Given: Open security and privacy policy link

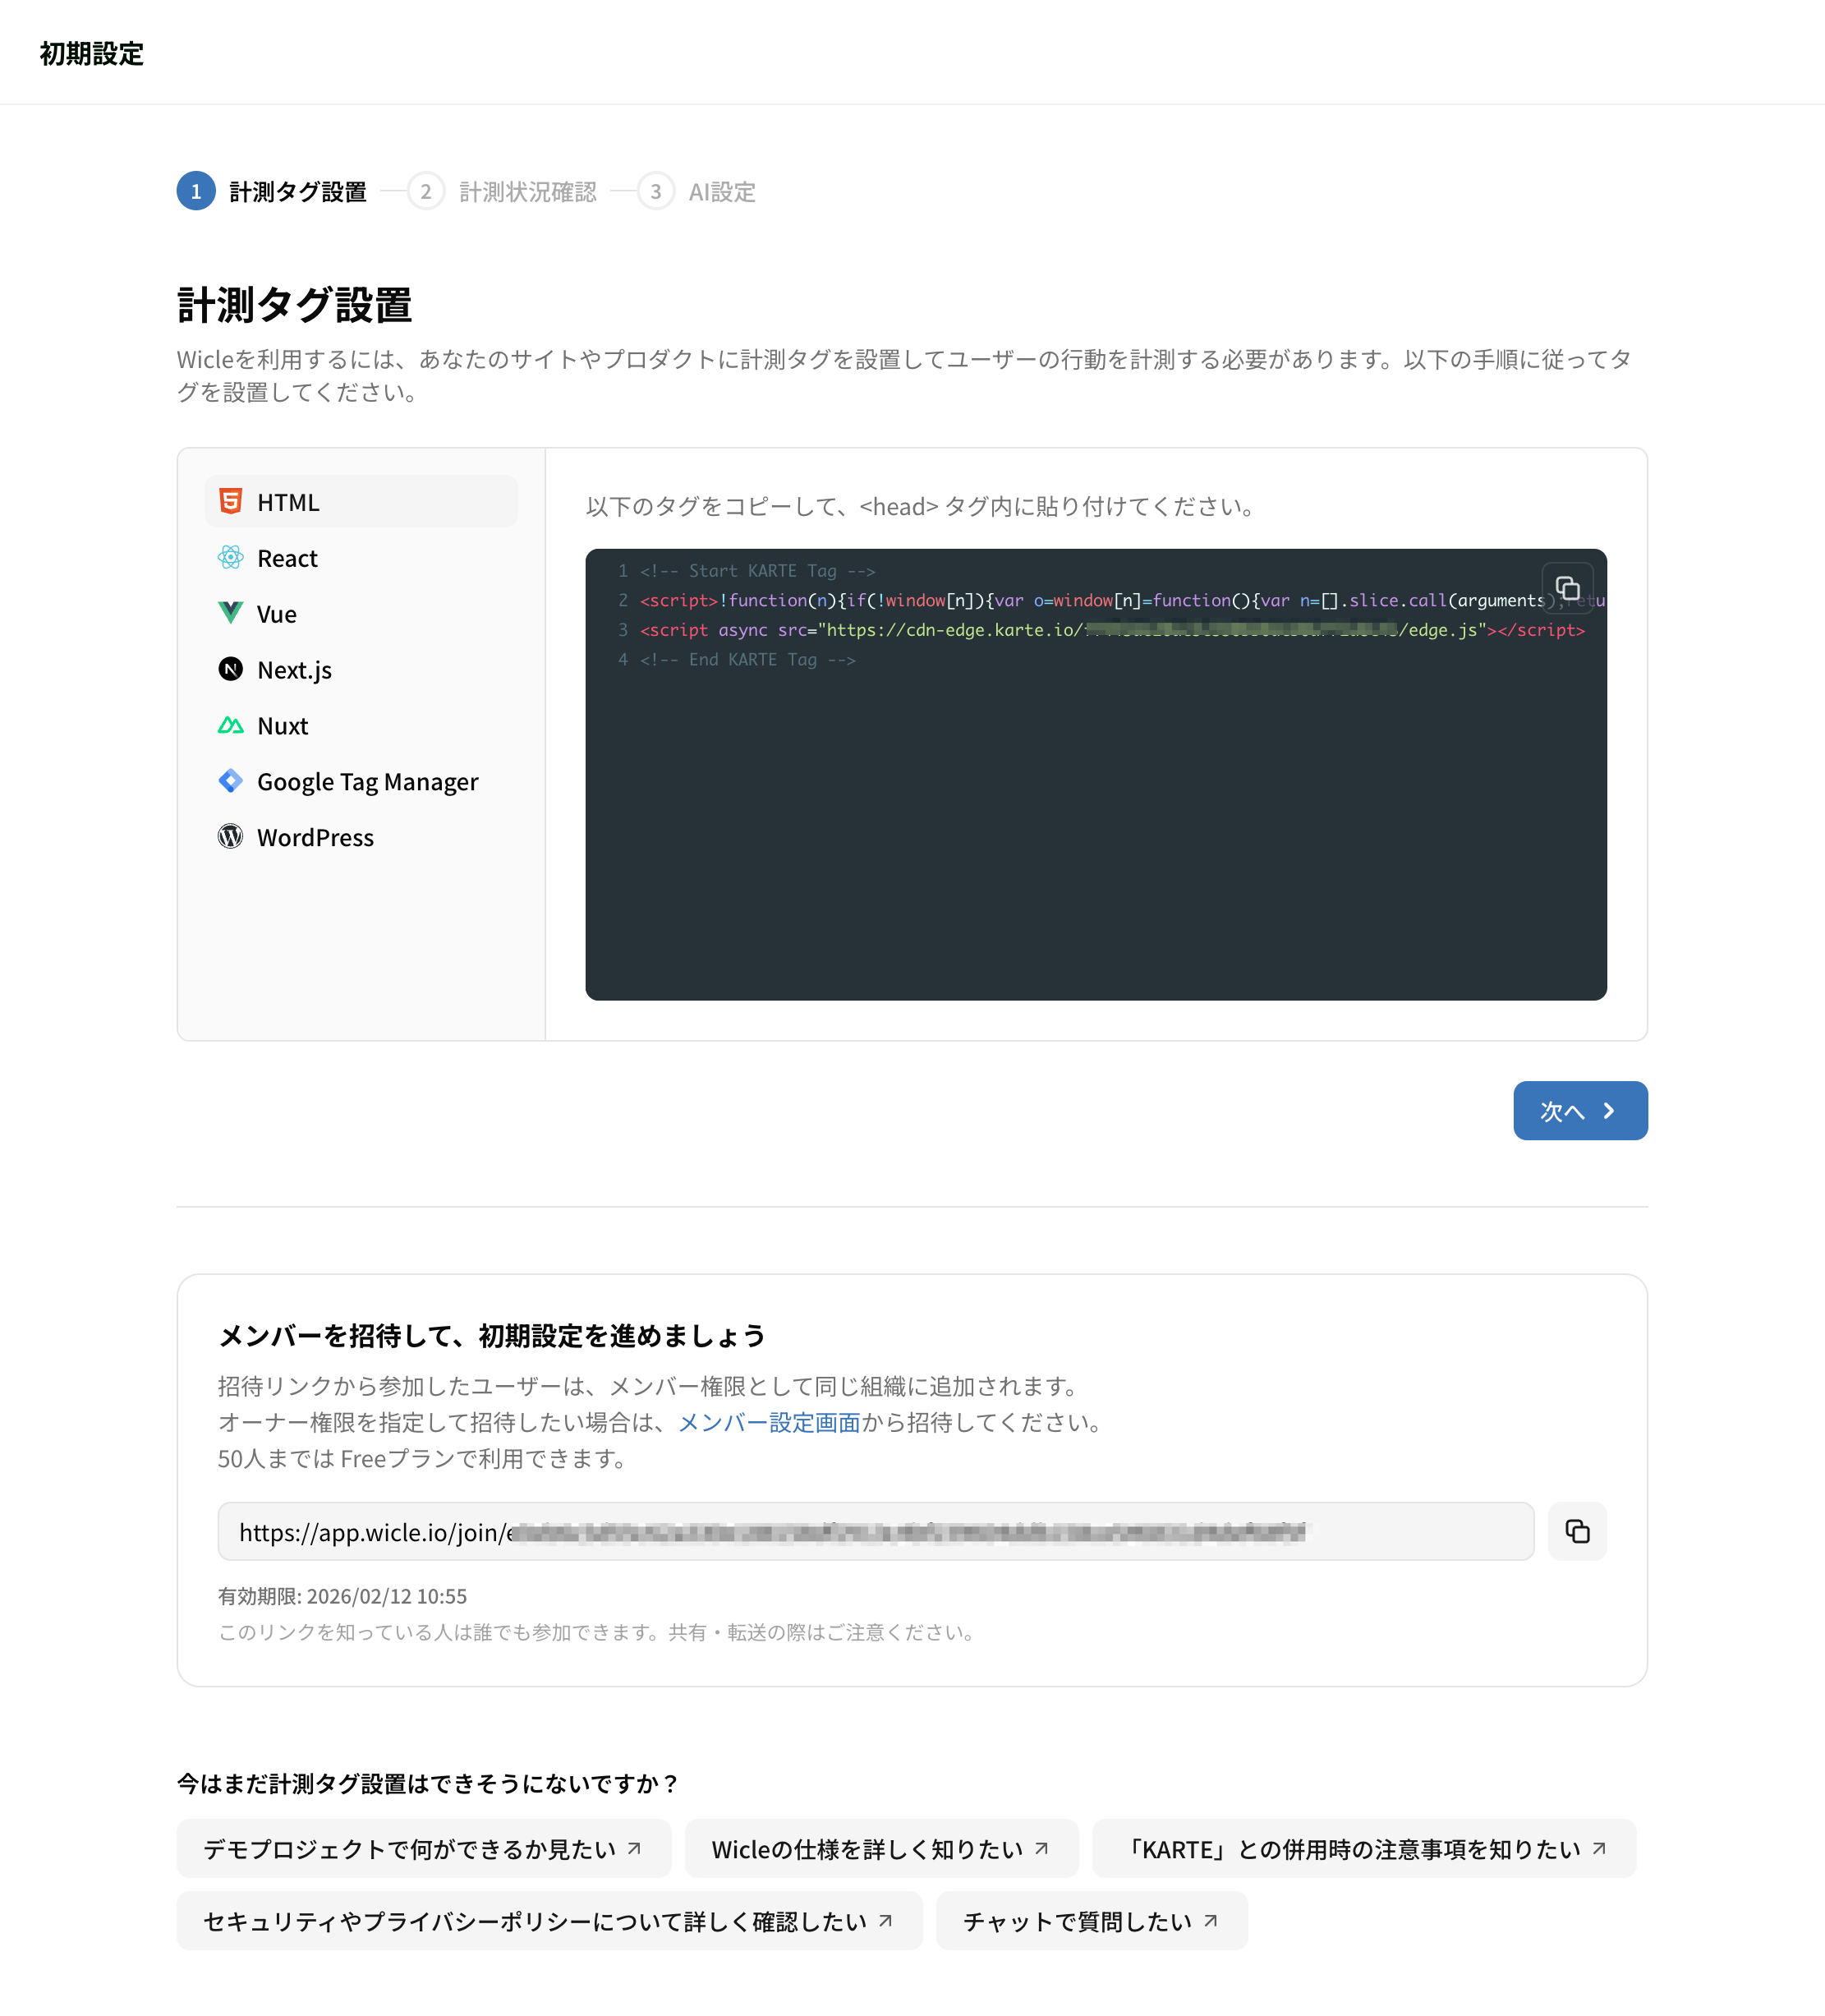Looking at the screenshot, I should tap(549, 1920).
